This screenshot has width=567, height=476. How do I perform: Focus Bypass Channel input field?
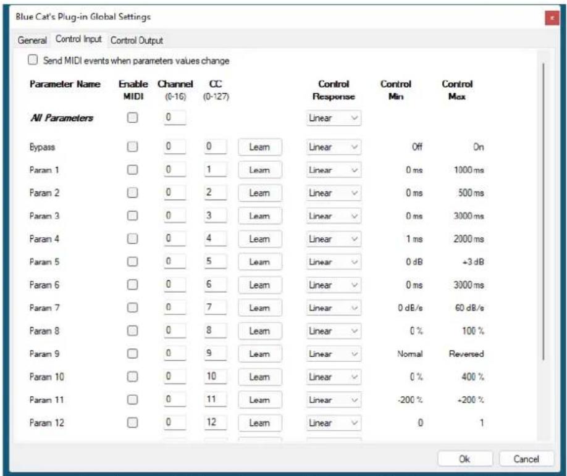pyautogui.click(x=175, y=146)
